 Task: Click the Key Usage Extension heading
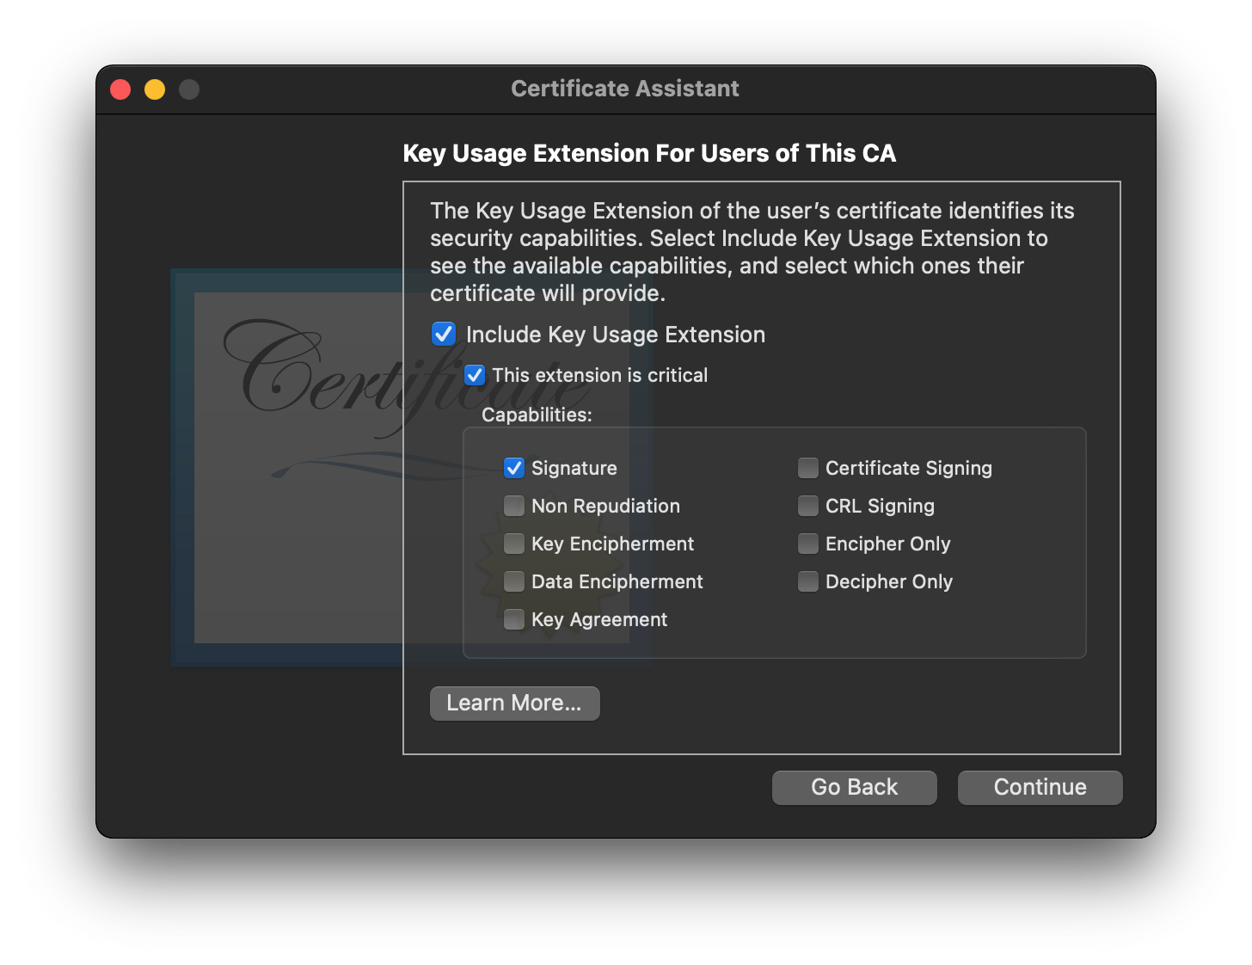pyautogui.click(x=649, y=153)
